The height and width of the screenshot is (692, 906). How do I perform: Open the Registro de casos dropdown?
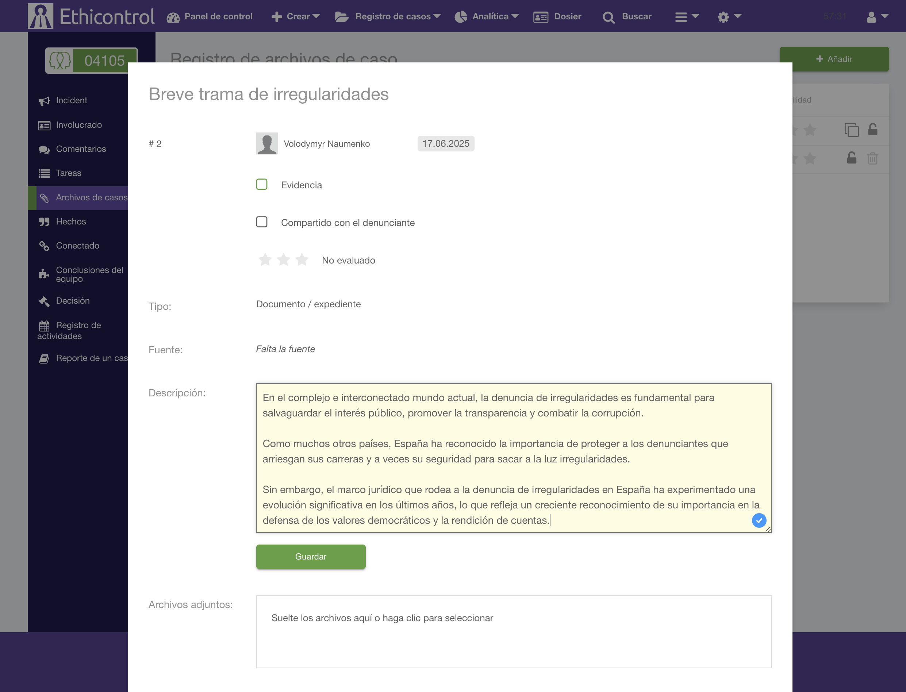click(x=388, y=16)
